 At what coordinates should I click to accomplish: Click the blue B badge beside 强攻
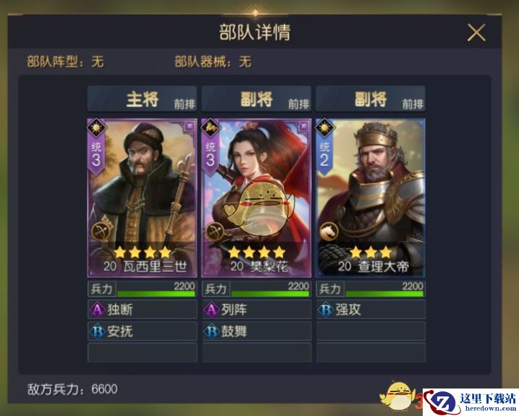[326, 310]
